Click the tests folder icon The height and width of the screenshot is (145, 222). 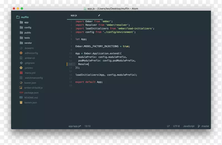click(21, 38)
